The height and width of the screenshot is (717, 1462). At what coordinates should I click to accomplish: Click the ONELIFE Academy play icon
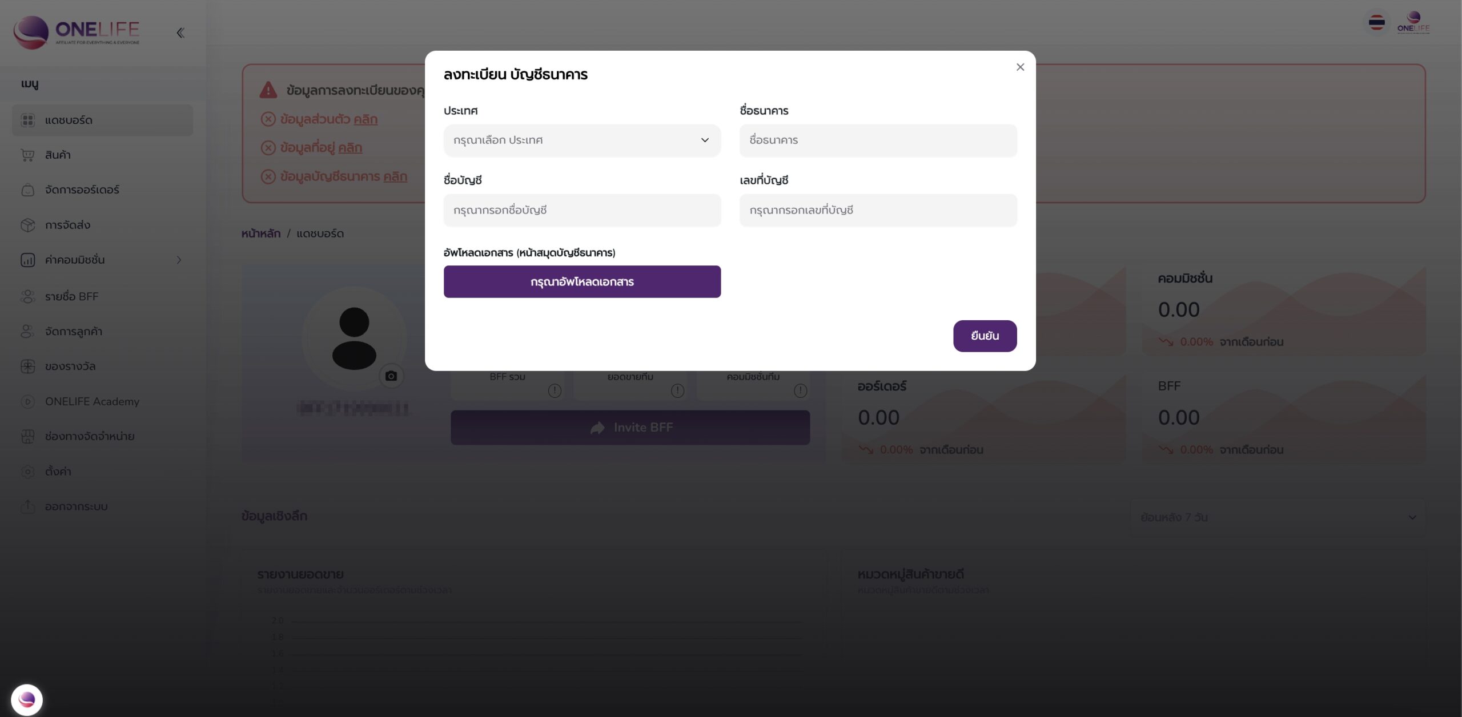click(x=27, y=401)
